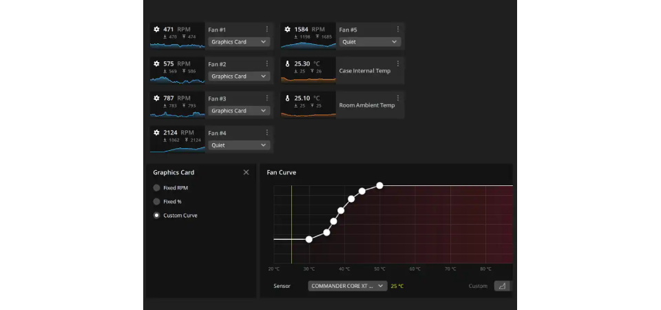Open the Fan #2 three-dot options menu
Image resolution: width=661 pixels, height=310 pixels.
click(267, 64)
